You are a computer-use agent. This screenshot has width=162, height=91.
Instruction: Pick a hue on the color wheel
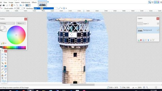(16, 35)
